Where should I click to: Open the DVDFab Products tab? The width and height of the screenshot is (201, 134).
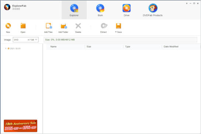click(153, 10)
